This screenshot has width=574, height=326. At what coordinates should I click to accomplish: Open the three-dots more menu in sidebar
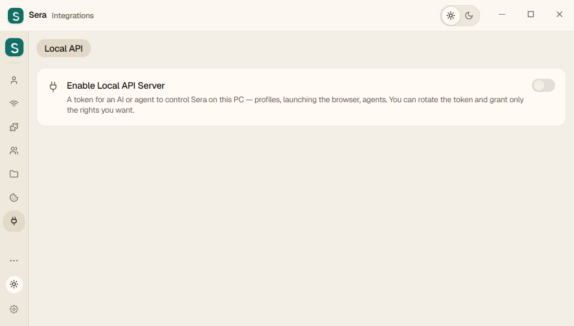(x=14, y=260)
